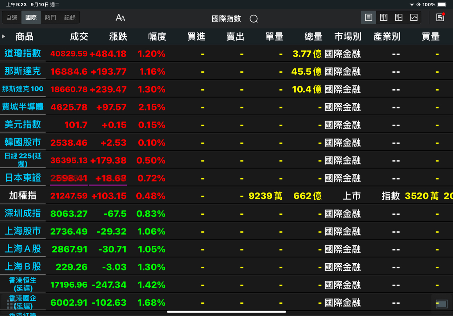Screen dimensions: 453x316
Task: Tap the 國際指數 page title
Action: [x=226, y=18]
